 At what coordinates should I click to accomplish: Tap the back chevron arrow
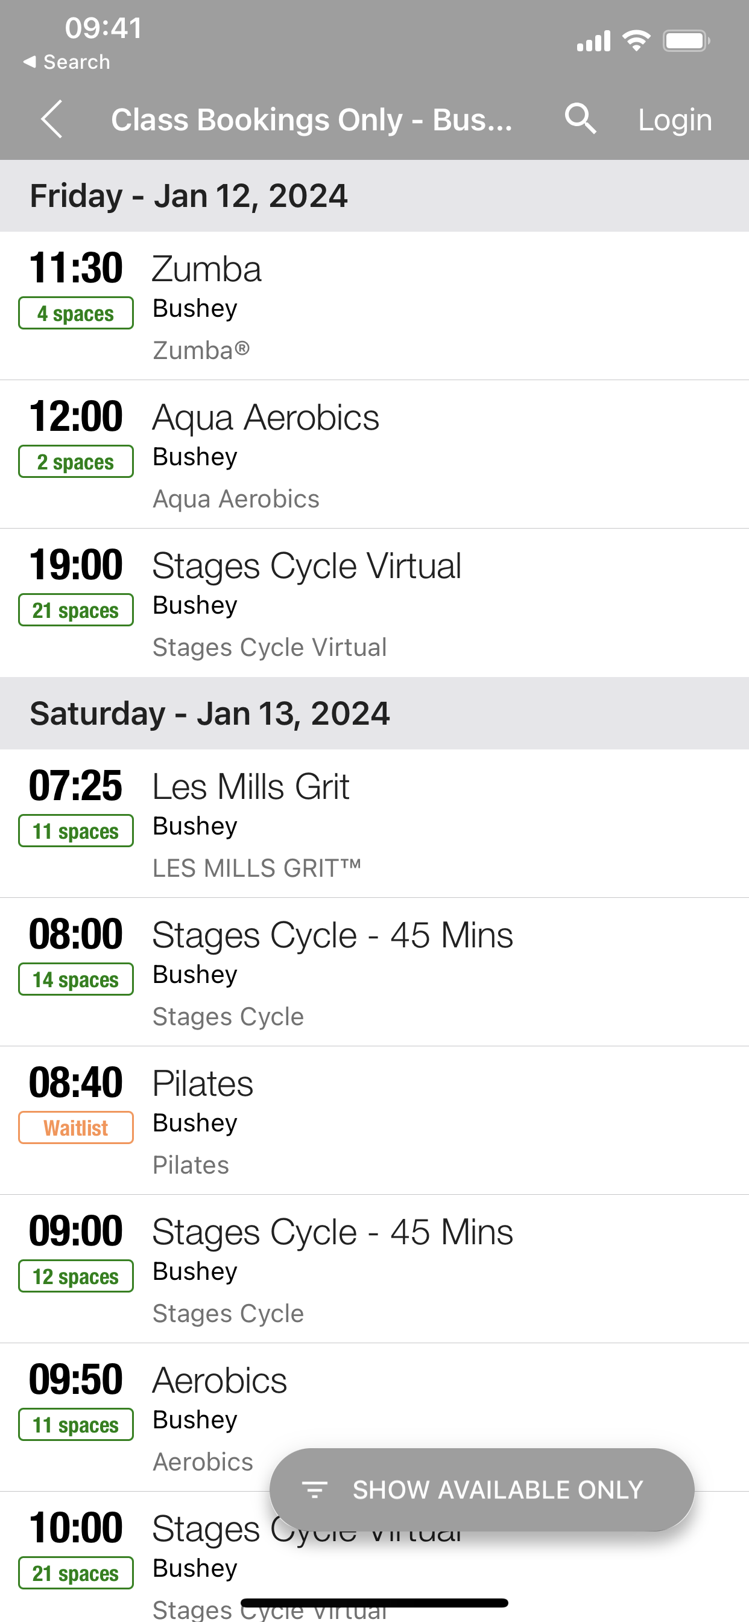[52, 119]
